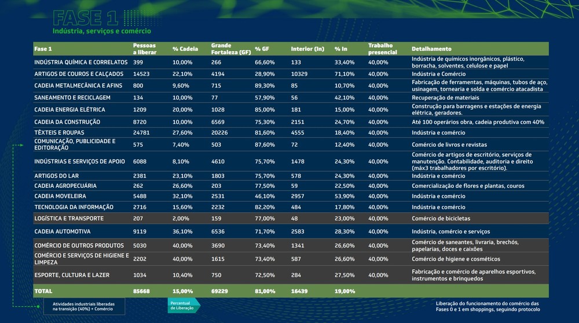Select the row label "LOGÍSTICA E TRANSPORTE"
Image resolution: width=579 pixels, height=323 pixels.
[69, 218]
